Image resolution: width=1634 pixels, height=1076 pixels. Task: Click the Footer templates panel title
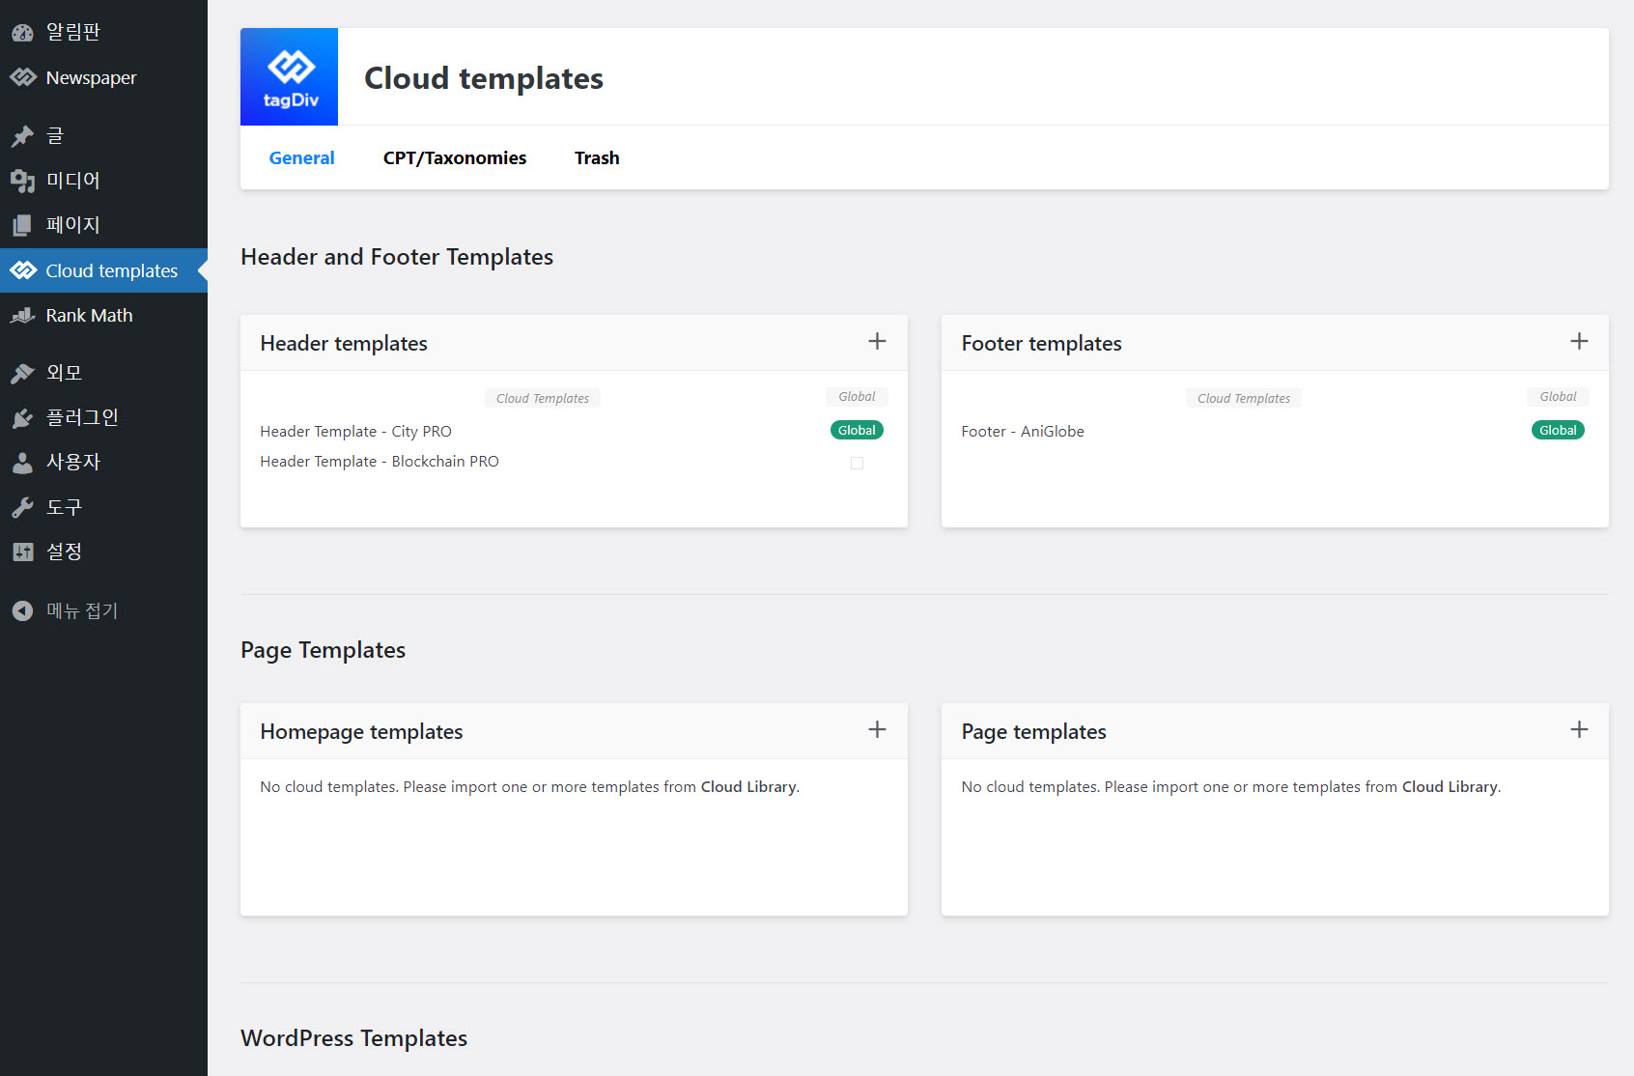click(1041, 343)
